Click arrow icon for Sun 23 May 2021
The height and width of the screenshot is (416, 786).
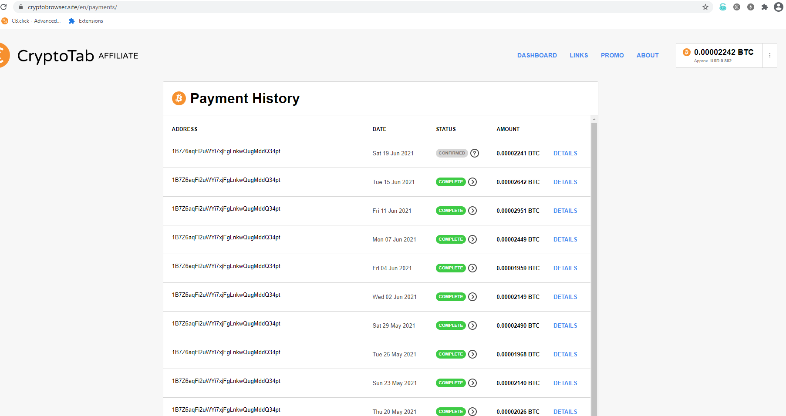pos(472,383)
